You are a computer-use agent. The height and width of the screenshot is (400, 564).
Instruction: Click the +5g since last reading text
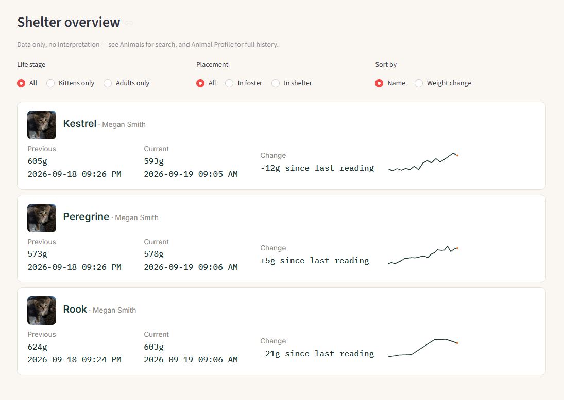(315, 261)
